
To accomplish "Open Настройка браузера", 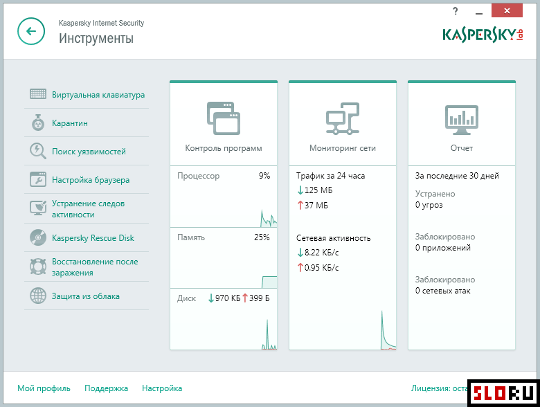I will pos(91,180).
